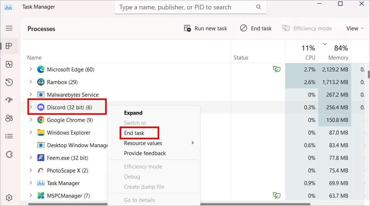This screenshot has height=206, width=370.
Task: Click Discord memory value 256.4 MB
Action: 337,108
